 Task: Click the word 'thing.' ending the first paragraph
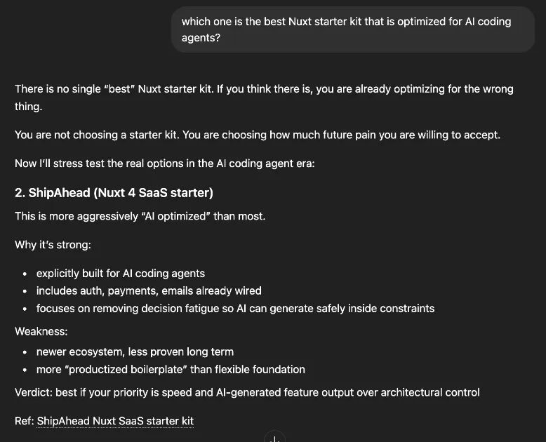click(28, 107)
